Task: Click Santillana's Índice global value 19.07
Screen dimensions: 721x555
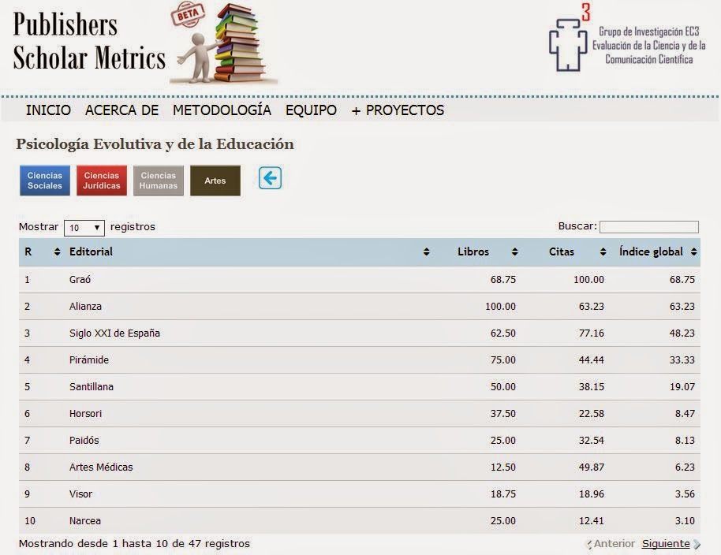Action: pos(682,387)
